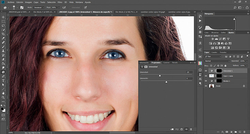This screenshot has width=250, height=134.
Task: Open the Modo Desaturar dropdown
Action: tap(39, 7)
